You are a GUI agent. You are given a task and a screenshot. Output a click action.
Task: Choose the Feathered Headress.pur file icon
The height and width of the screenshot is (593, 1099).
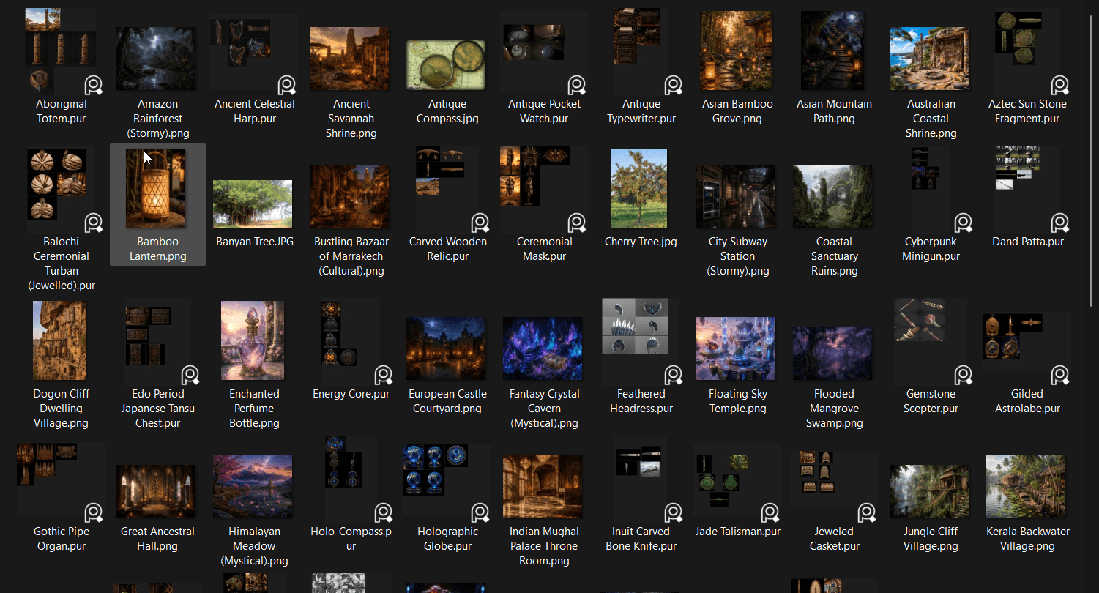pos(643,342)
